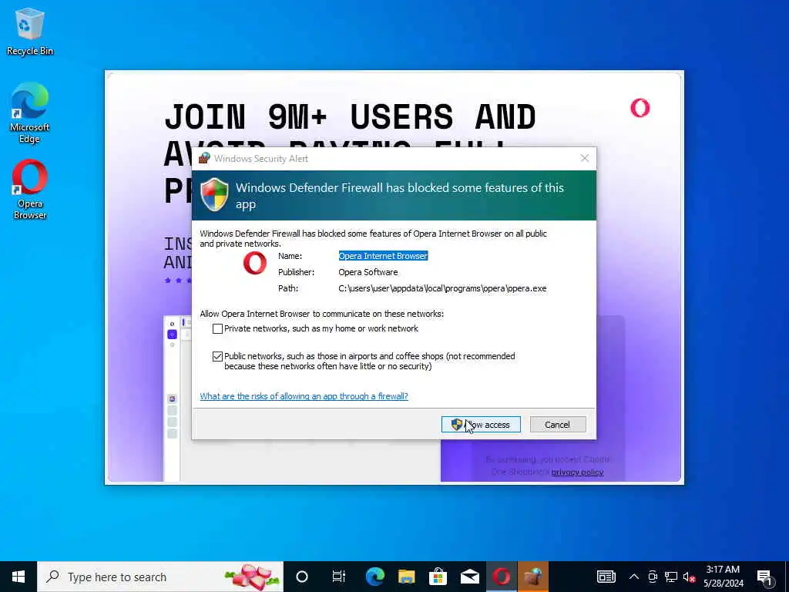The height and width of the screenshot is (592, 789).
Task: Click the search magnifier in the taskbar
Action: point(53,577)
